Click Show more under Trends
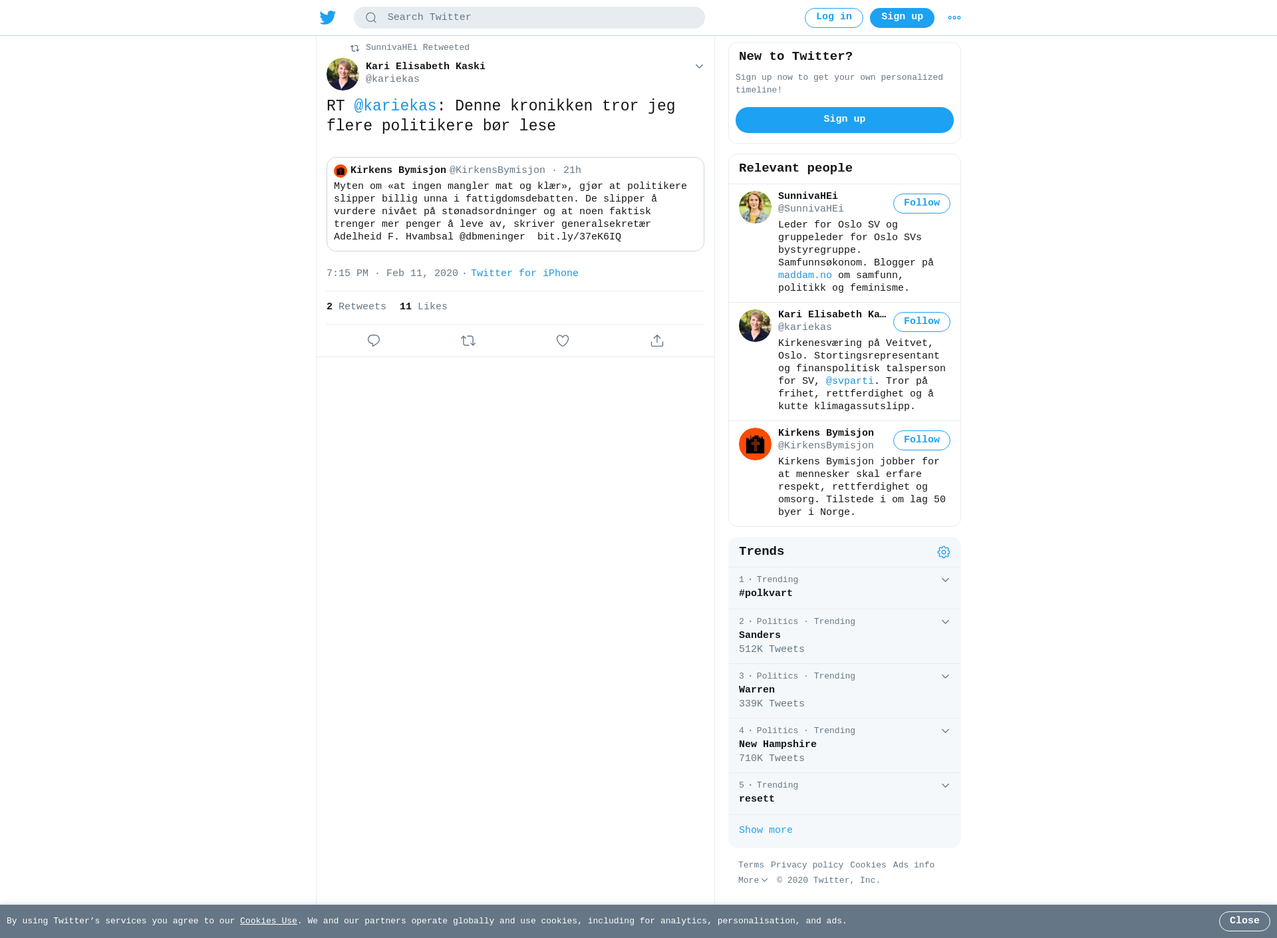 (766, 830)
